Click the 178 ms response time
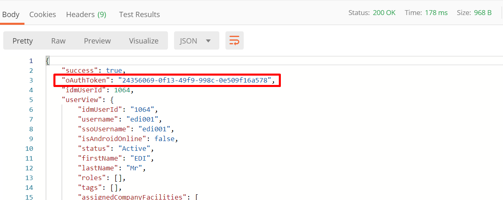The image size is (503, 200). tap(436, 13)
